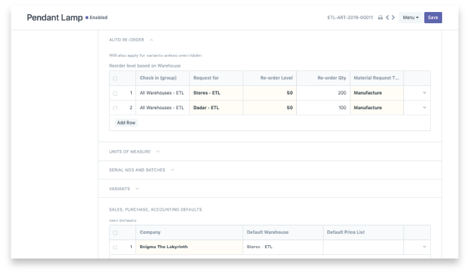
Task: Go to next record with right arrow
Action: pos(394,18)
